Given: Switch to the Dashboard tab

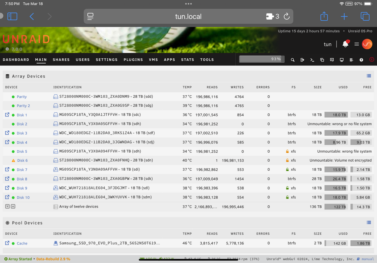Looking at the screenshot, I should click(x=16, y=60).
